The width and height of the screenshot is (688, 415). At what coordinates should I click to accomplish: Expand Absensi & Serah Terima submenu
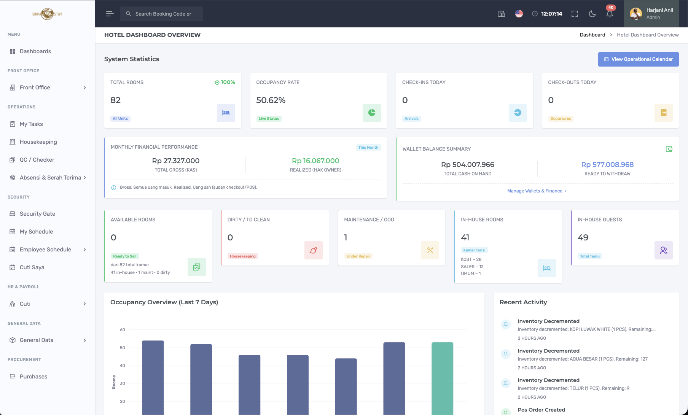tap(48, 178)
